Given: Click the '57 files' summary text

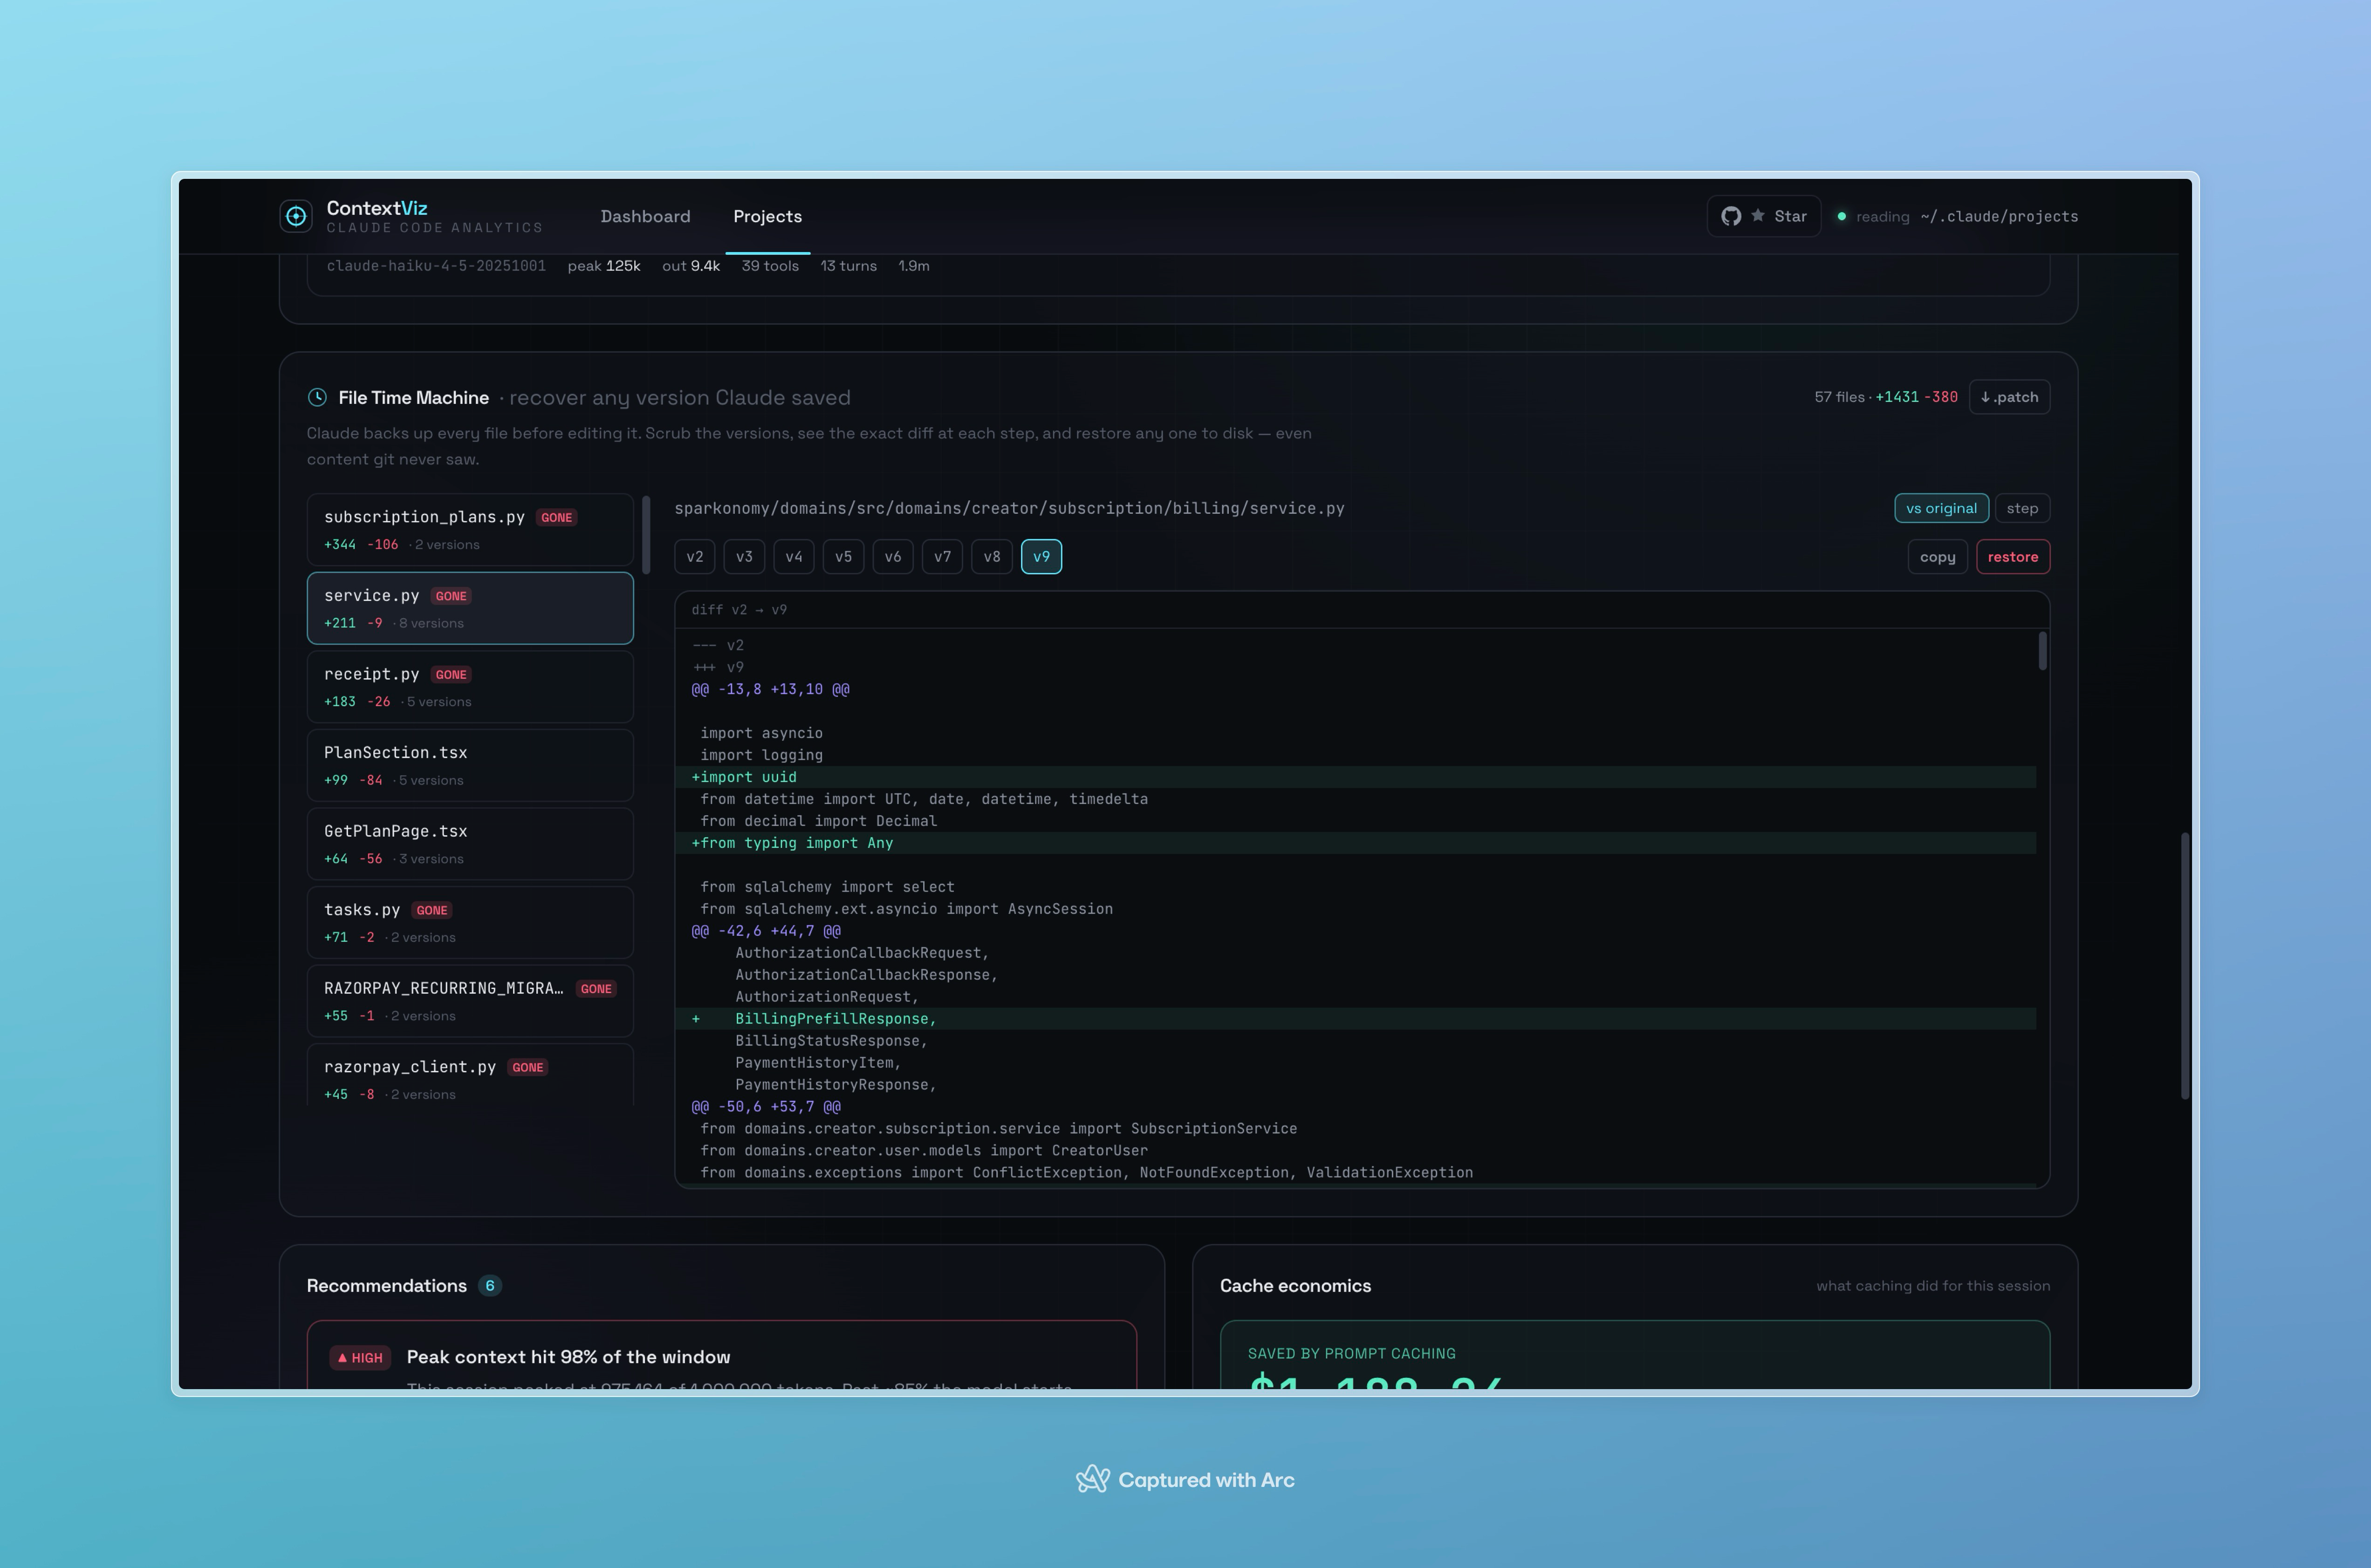Looking at the screenshot, I should click(1839, 397).
